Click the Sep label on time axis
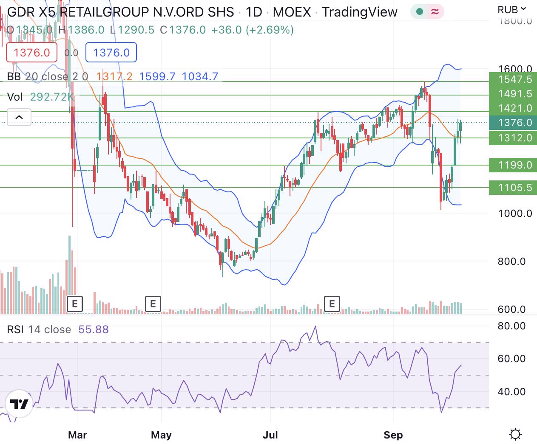 tap(393, 435)
